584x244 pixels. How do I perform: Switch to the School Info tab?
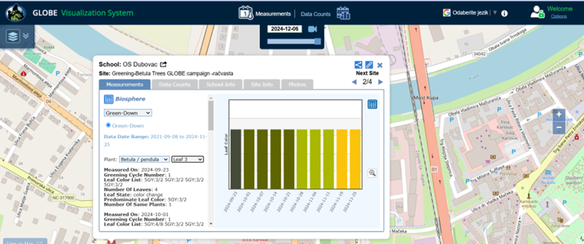[x=220, y=85]
